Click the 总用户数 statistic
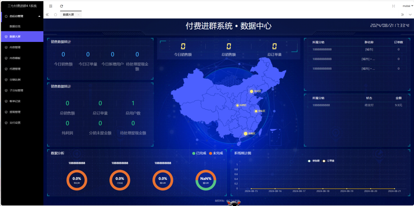The height and width of the screenshot is (206, 414). (x=133, y=108)
